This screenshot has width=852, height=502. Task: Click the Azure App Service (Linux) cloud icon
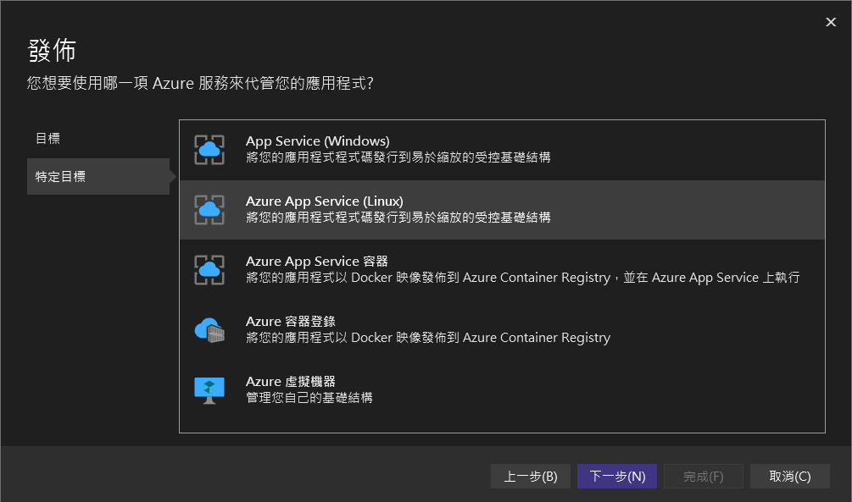pyautogui.click(x=209, y=210)
